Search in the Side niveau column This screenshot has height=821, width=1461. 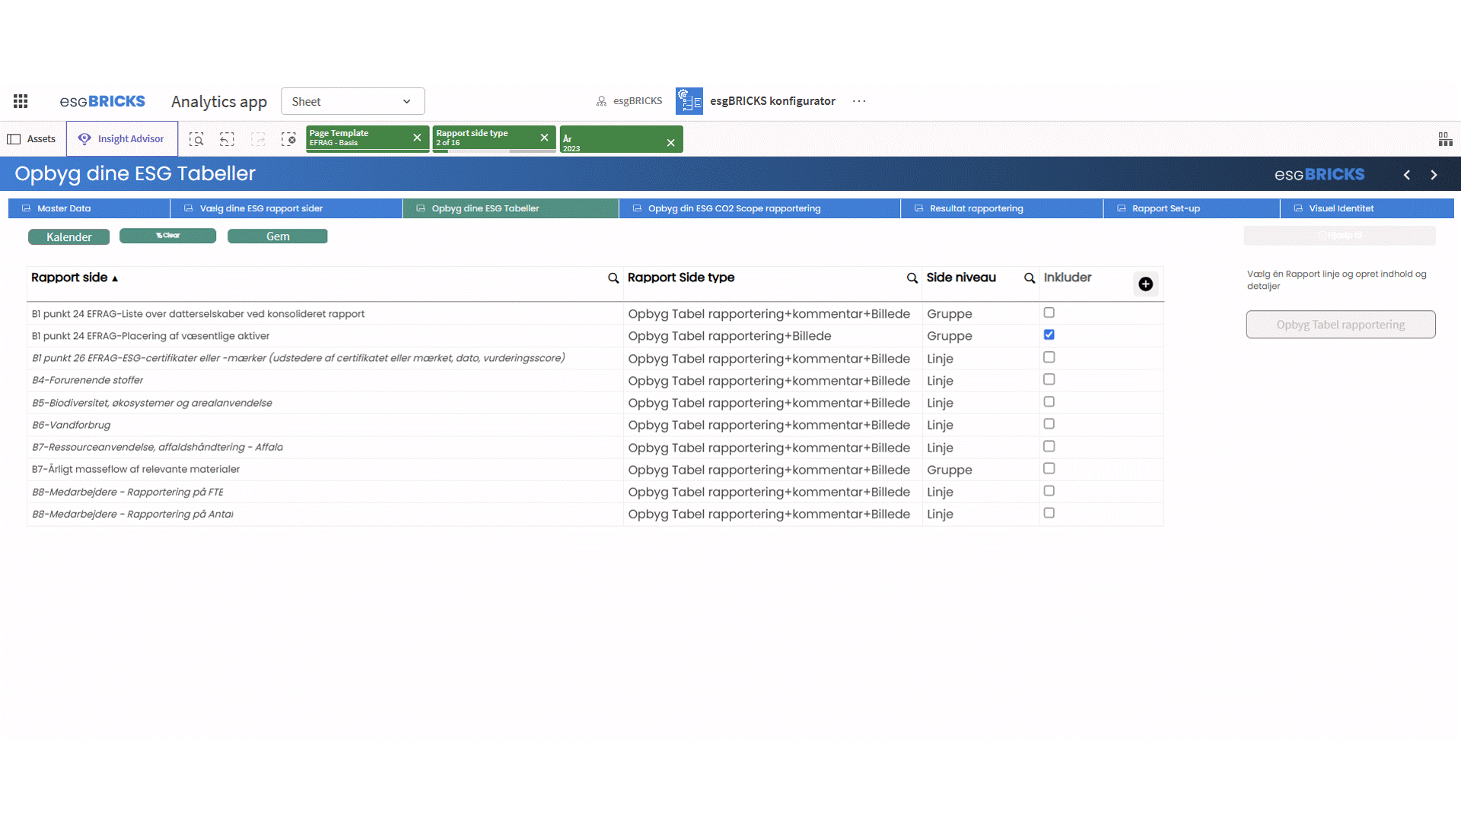pos(1030,278)
